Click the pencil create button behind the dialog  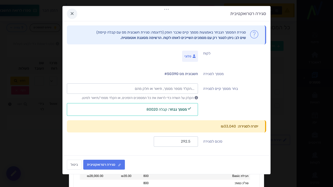coord(280,140)
